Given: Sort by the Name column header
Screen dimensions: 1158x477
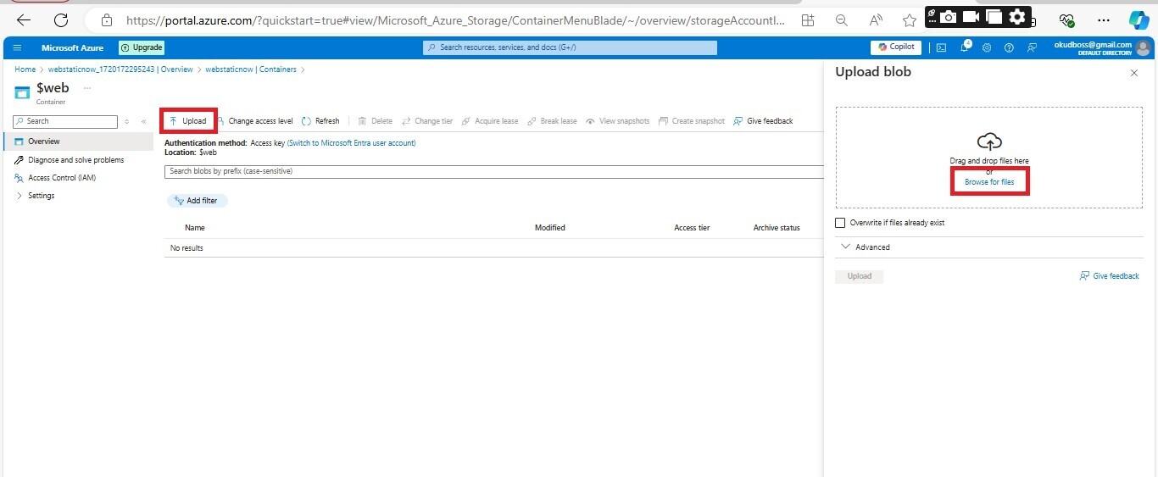Looking at the screenshot, I should [195, 228].
